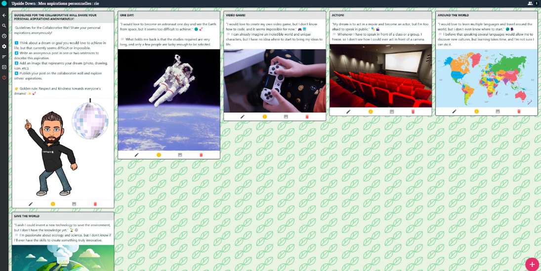
Task: Click the red power logout icon
Action: (4, 77)
